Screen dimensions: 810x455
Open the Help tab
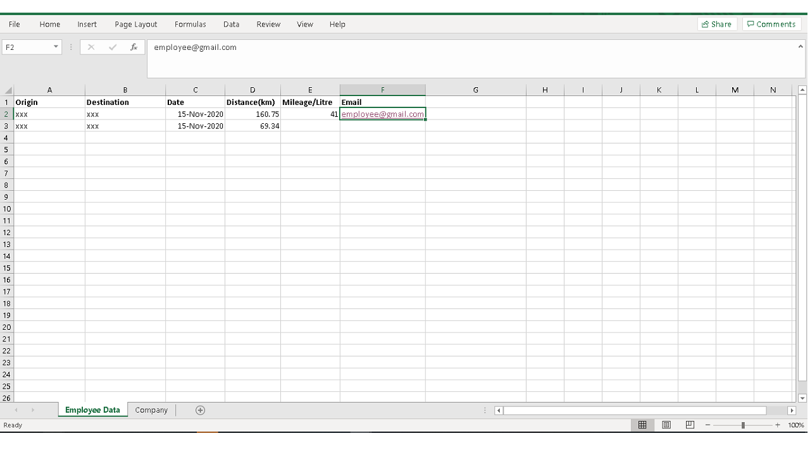point(337,24)
